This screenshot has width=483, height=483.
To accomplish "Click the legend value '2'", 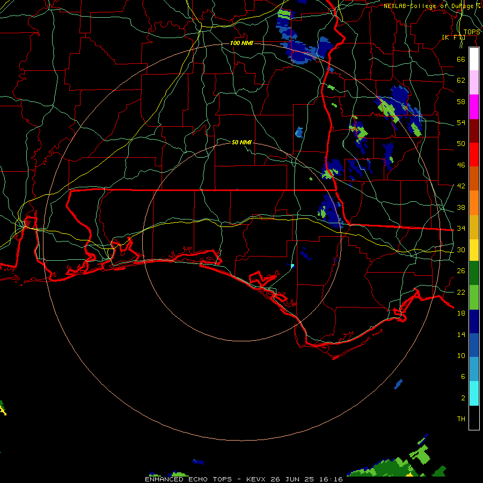I will point(463,398).
